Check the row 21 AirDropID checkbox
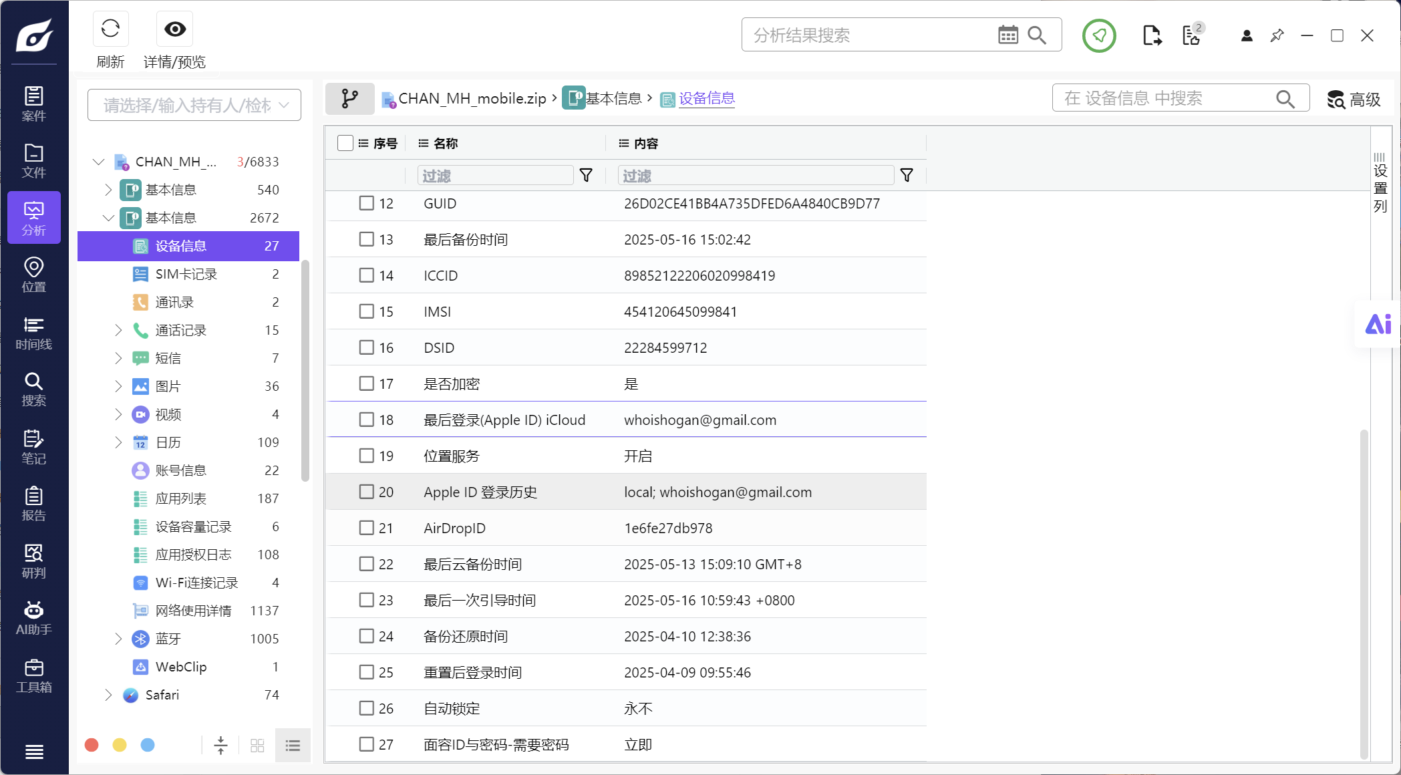Image resolution: width=1401 pixels, height=775 pixels. click(x=366, y=528)
